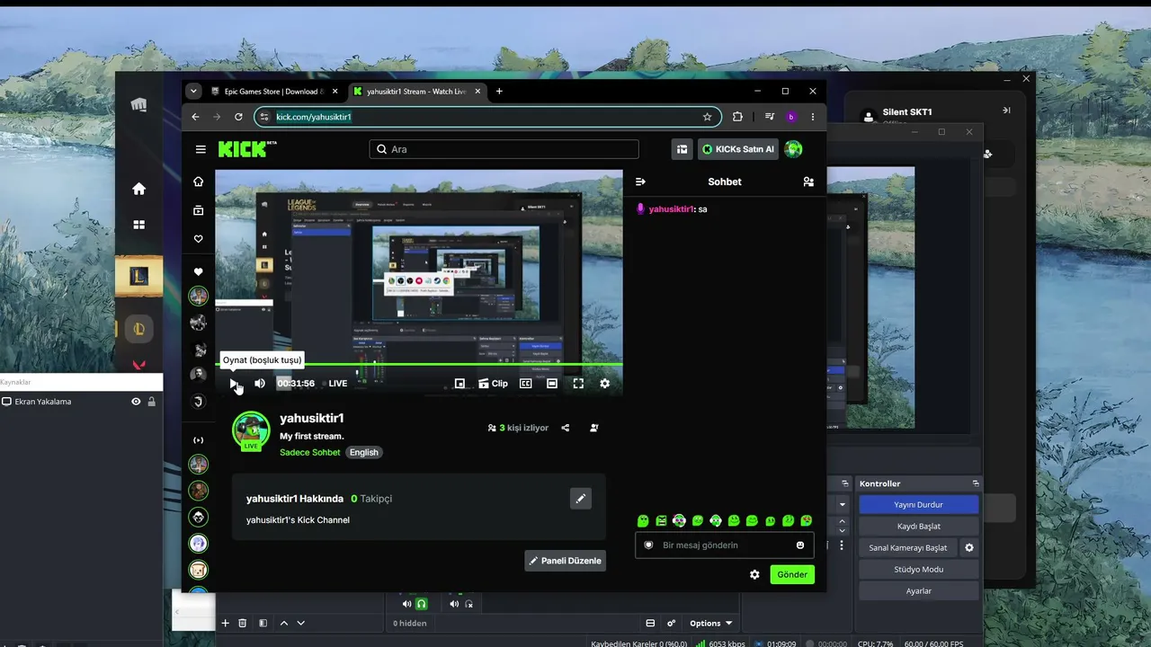Click "Paneli Düzenle" button
The width and height of the screenshot is (1151, 647).
click(x=565, y=561)
